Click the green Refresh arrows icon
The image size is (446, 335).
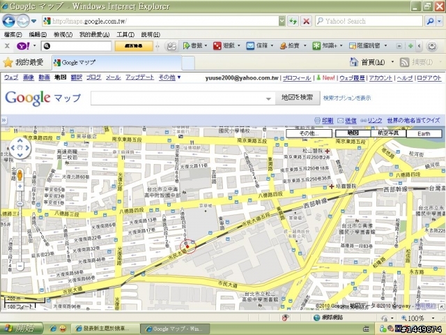pyautogui.click(x=293, y=21)
